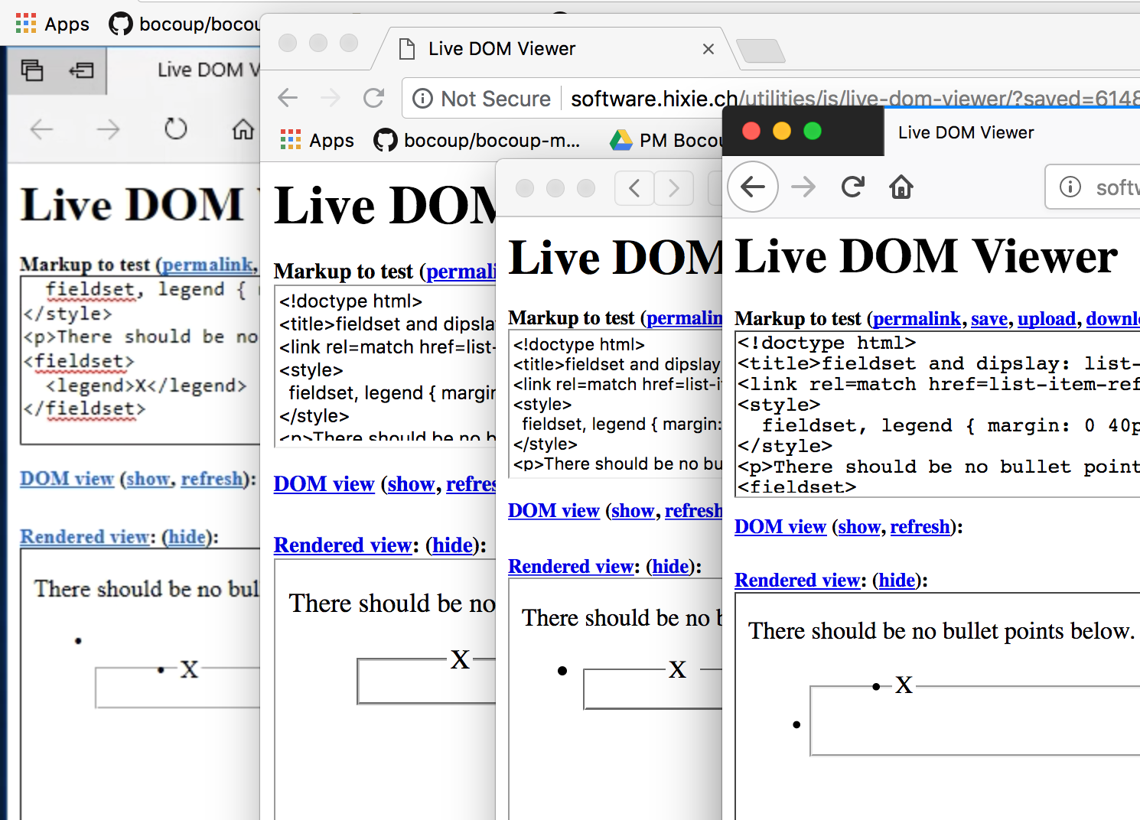Click the refresh icon in the leftmost browser
The image size is (1140, 820).
(175, 129)
